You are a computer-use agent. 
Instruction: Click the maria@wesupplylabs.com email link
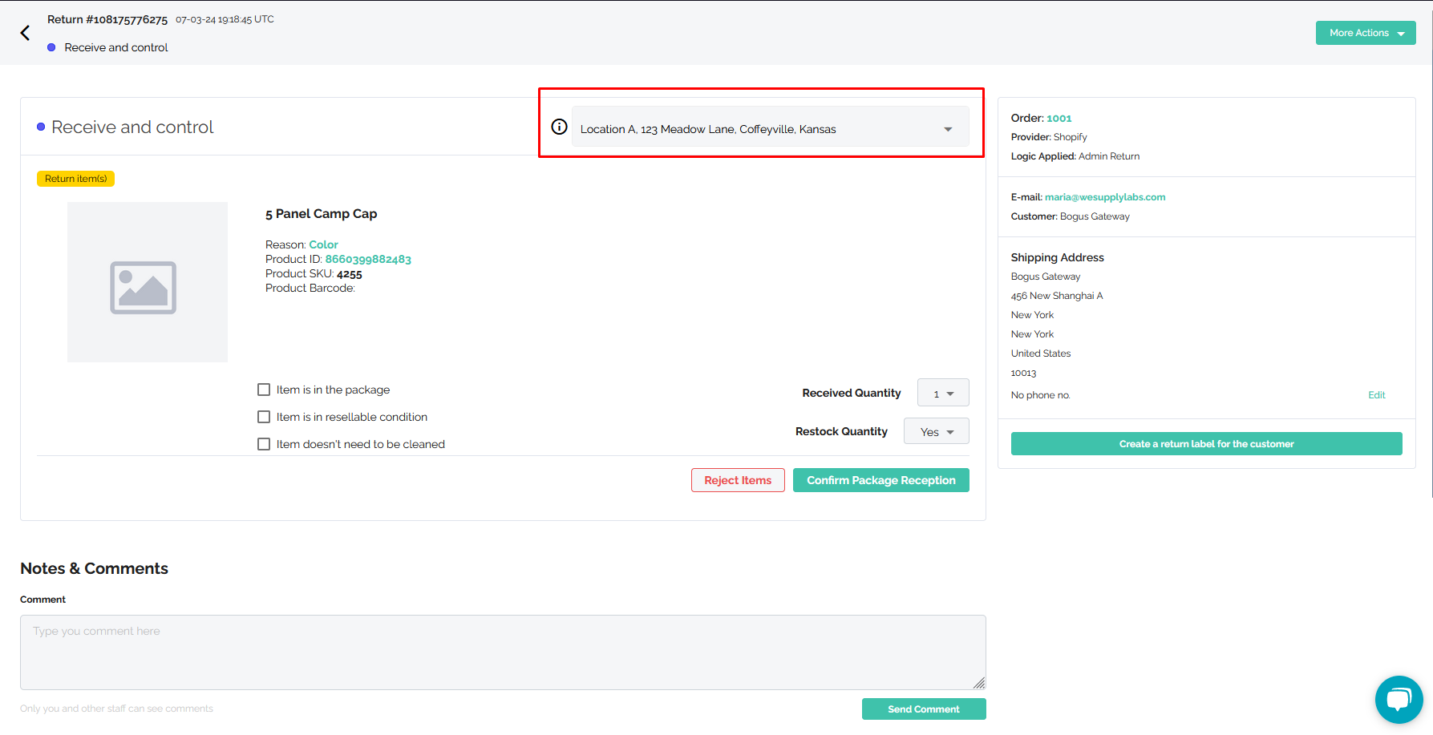tap(1105, 197)
